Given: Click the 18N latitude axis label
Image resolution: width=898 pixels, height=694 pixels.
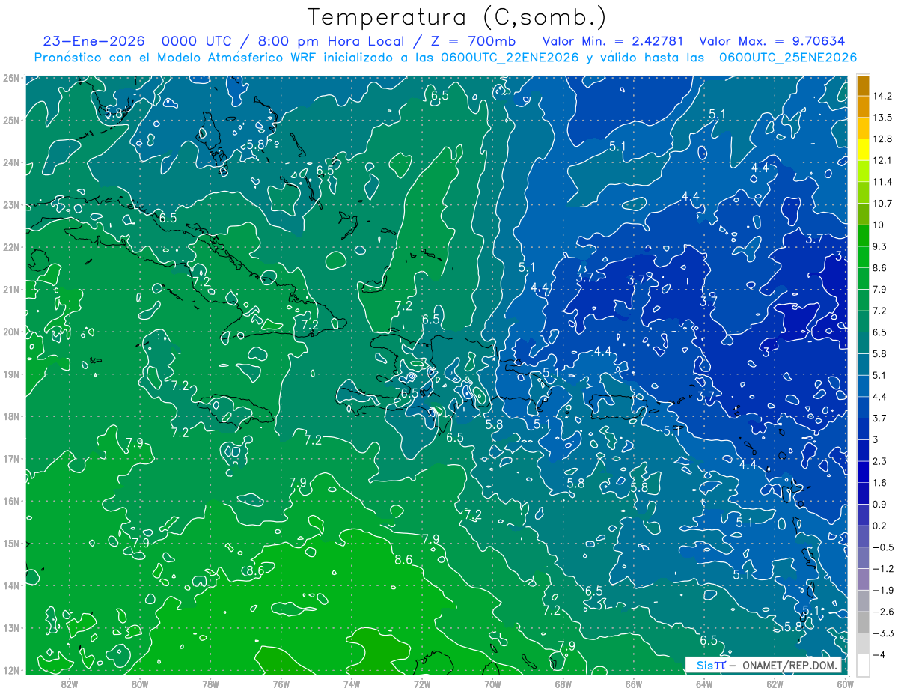Looking at the screenshot, I should (x=10, y=416).
